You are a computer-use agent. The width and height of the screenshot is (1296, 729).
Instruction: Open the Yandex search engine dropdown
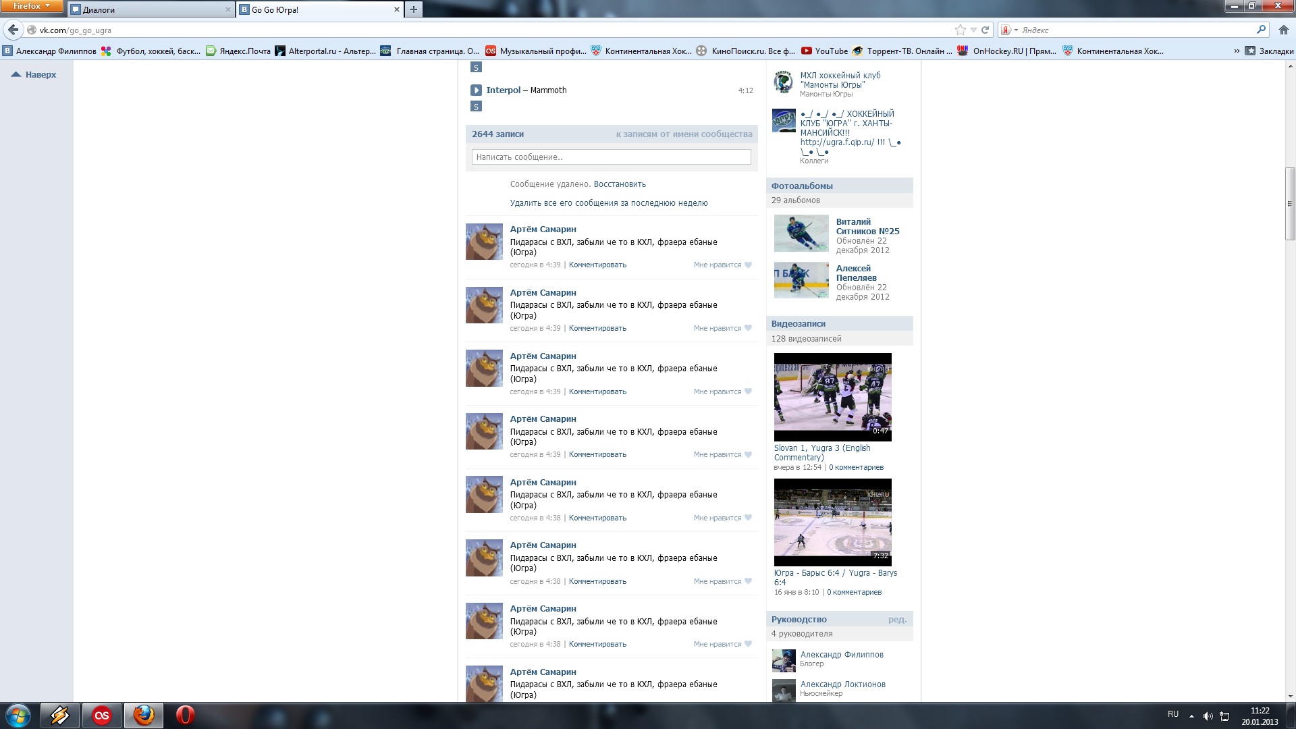pyautogui.click(x=1009, y=30)
